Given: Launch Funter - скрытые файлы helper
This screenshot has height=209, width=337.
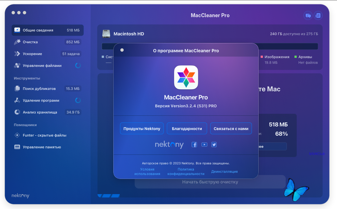Looking at the screenshot, I should pyautogui.click(x=48, y=135).
